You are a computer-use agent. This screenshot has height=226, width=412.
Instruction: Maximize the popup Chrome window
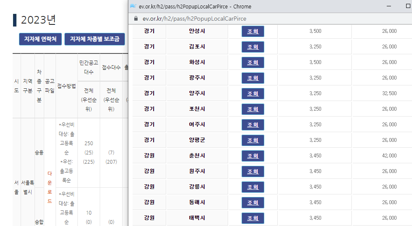[408, 6]
